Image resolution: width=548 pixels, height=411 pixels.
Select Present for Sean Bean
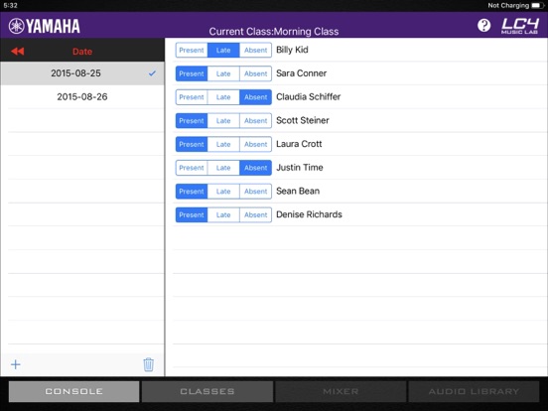point(192,192)
